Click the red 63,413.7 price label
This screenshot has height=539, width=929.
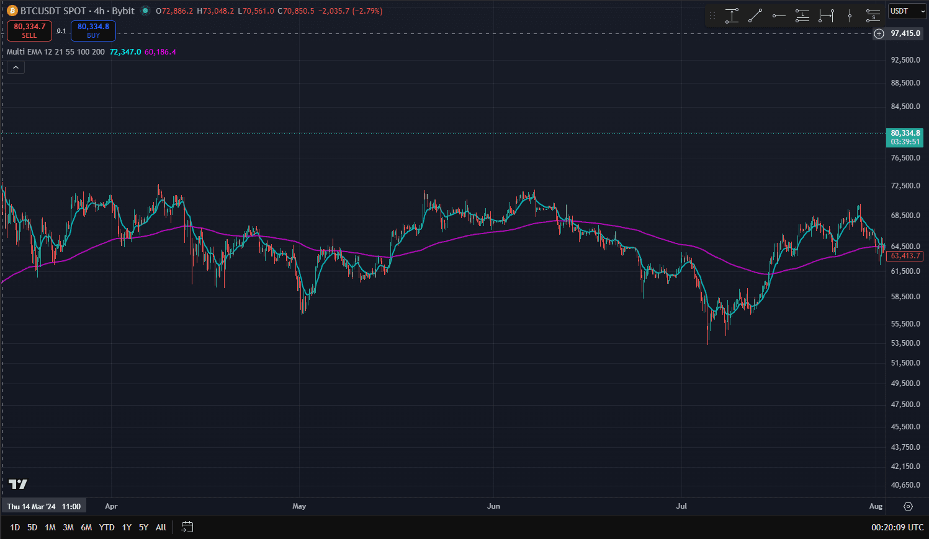click(x=905, y=256)
